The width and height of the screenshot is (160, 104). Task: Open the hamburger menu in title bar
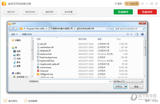pyautogui.click(x=143, y=4)
